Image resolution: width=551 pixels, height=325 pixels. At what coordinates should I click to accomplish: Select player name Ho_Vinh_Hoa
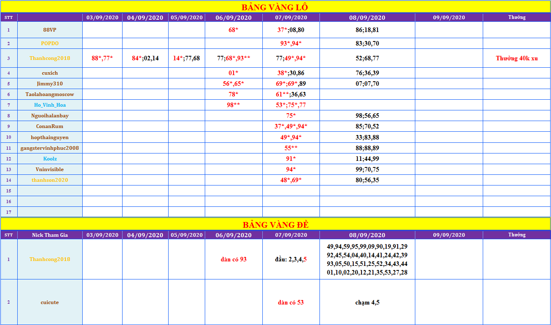50,105
